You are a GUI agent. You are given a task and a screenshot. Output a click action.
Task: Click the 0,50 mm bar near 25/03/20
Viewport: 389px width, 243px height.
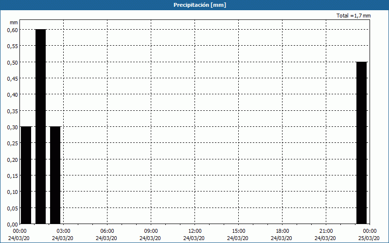[x=361, y=143]
